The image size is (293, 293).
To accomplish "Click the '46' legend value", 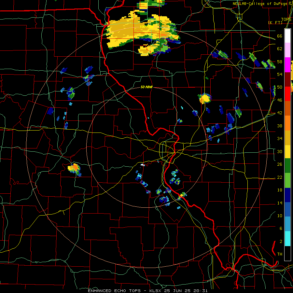I will [280, 100].
